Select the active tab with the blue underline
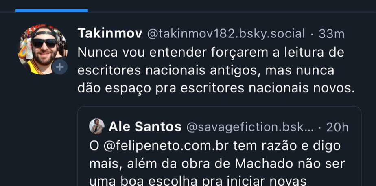This screenshot has height=186, width=376. pos(52,7)
